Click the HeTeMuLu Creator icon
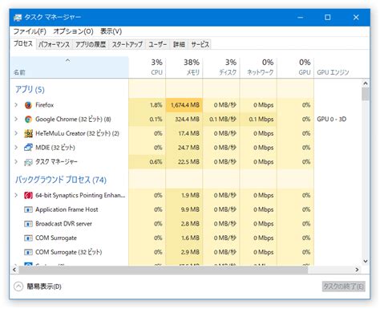Screen dimensions: 380x309 [x=28, y=133]
